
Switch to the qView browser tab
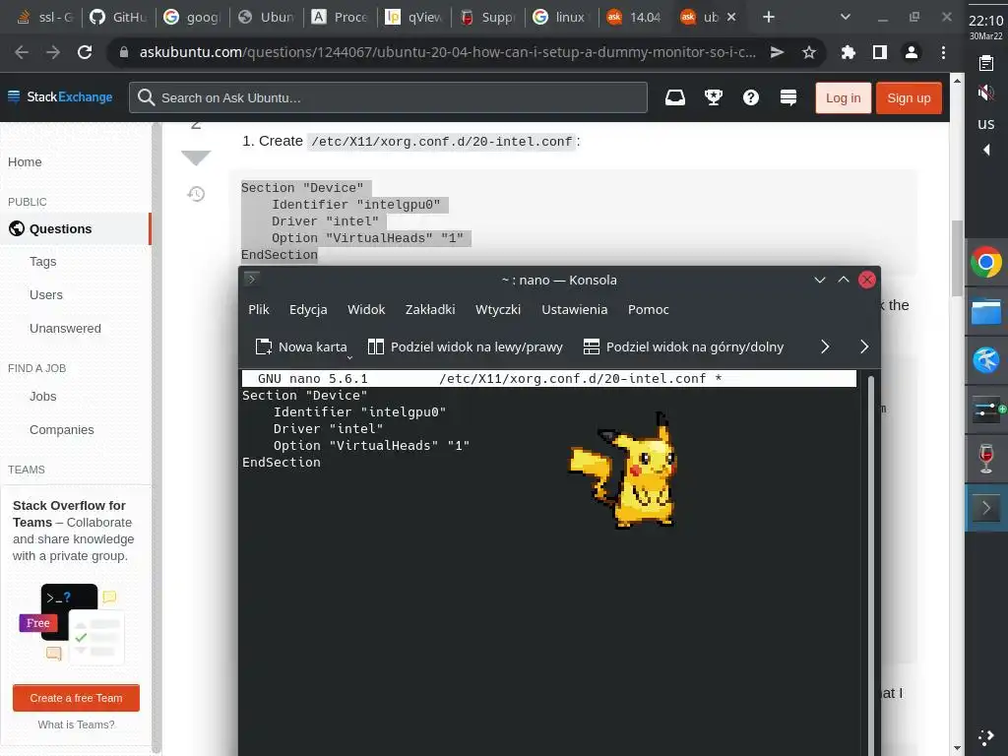tap(414, 18)
